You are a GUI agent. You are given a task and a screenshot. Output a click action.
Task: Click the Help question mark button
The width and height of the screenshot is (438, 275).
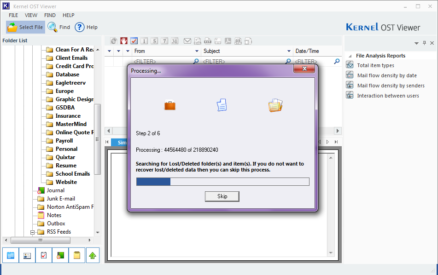coord(86,27)
